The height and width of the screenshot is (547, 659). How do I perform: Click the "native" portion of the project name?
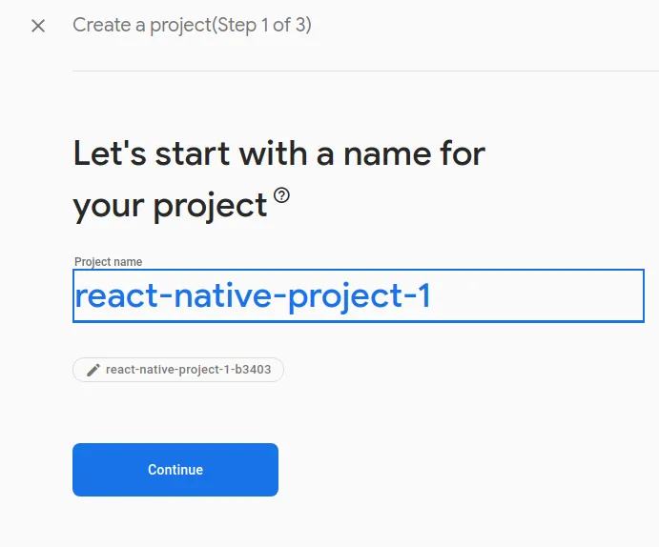click(223, 296)
